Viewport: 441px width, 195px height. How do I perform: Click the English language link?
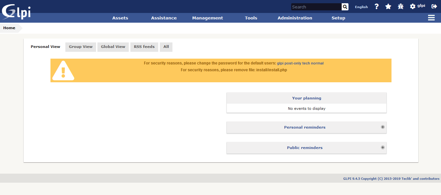[361, 7]
